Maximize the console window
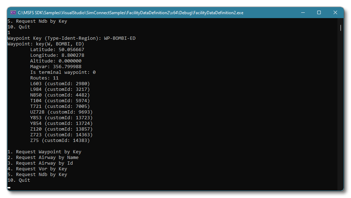Image resolution: width=351 pixels, height=198 pixels. (x=319, y=12)
